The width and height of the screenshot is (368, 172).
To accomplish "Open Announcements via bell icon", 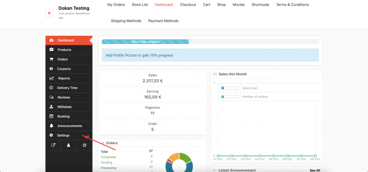I will [x=51, y=126].
